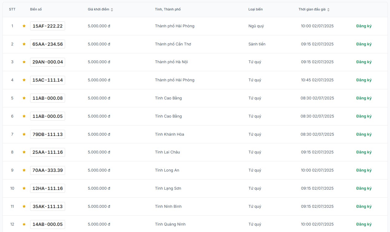Register for plate 12HA-111.16
Image resolution: width=390 pixels, height=232 pixels.
point(364,188)
